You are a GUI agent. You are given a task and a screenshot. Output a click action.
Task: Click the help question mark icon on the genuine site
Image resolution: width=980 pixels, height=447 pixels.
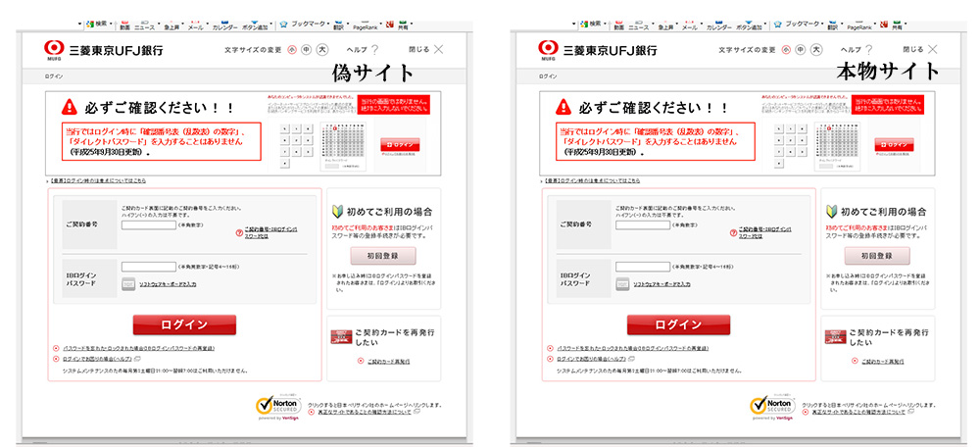[868, 49]
